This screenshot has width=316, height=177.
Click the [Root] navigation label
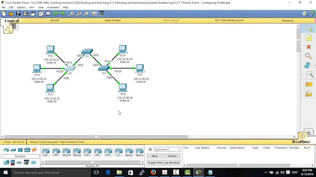tap(54, 20)
